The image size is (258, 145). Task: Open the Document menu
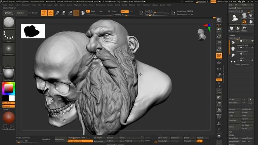click(x=26, y=5)
